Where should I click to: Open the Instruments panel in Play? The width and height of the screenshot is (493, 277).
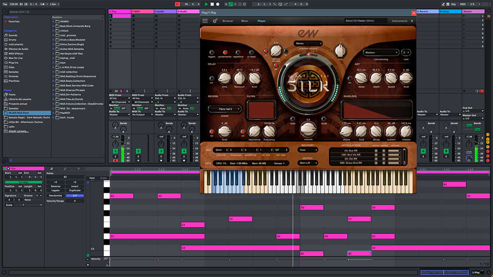400,21
